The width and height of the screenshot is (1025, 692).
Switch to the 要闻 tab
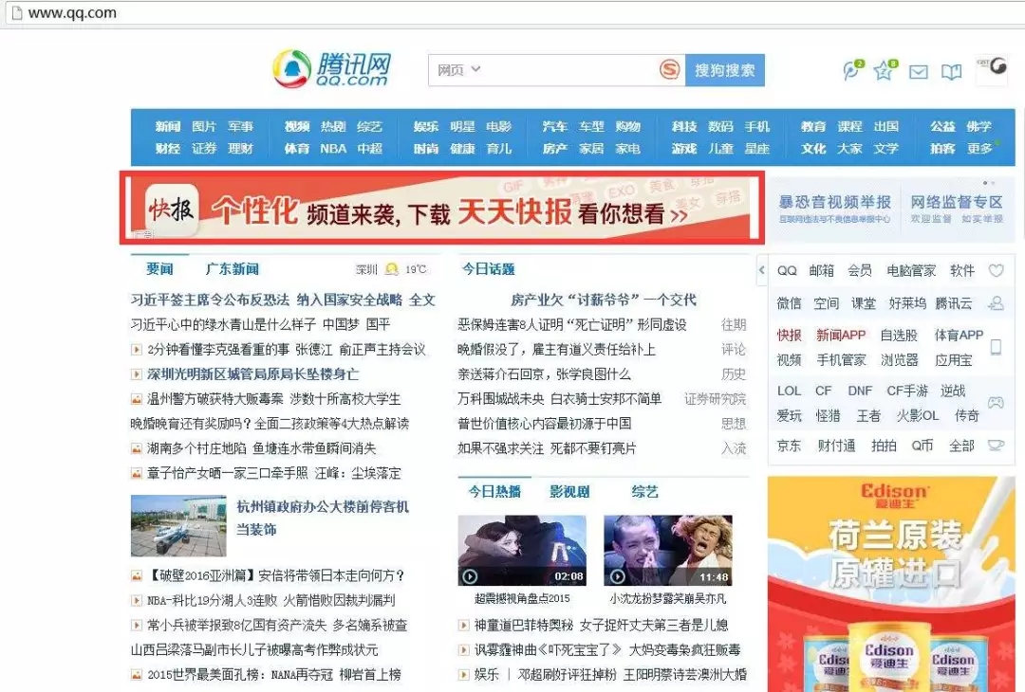point(159,269)
